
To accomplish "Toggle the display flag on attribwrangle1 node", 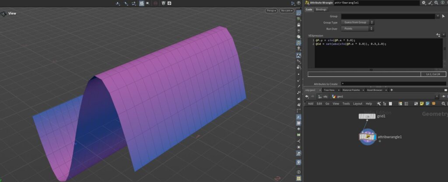I will [x=375, y=137].
